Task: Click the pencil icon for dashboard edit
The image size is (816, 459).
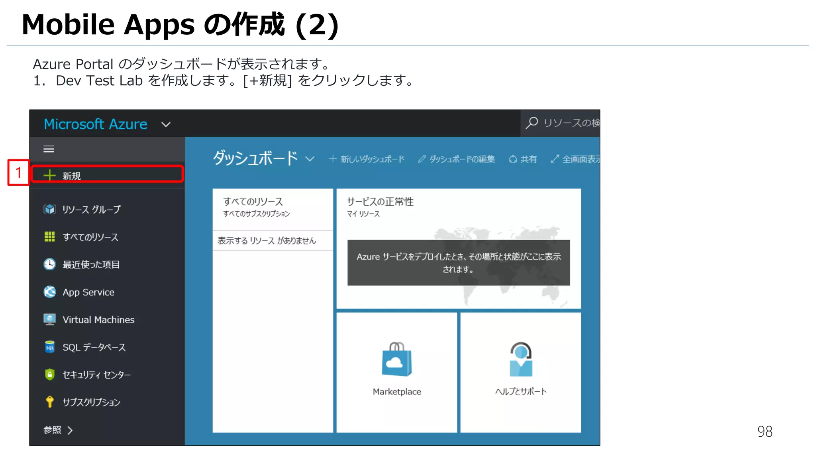Action: [x=422, y=159]
